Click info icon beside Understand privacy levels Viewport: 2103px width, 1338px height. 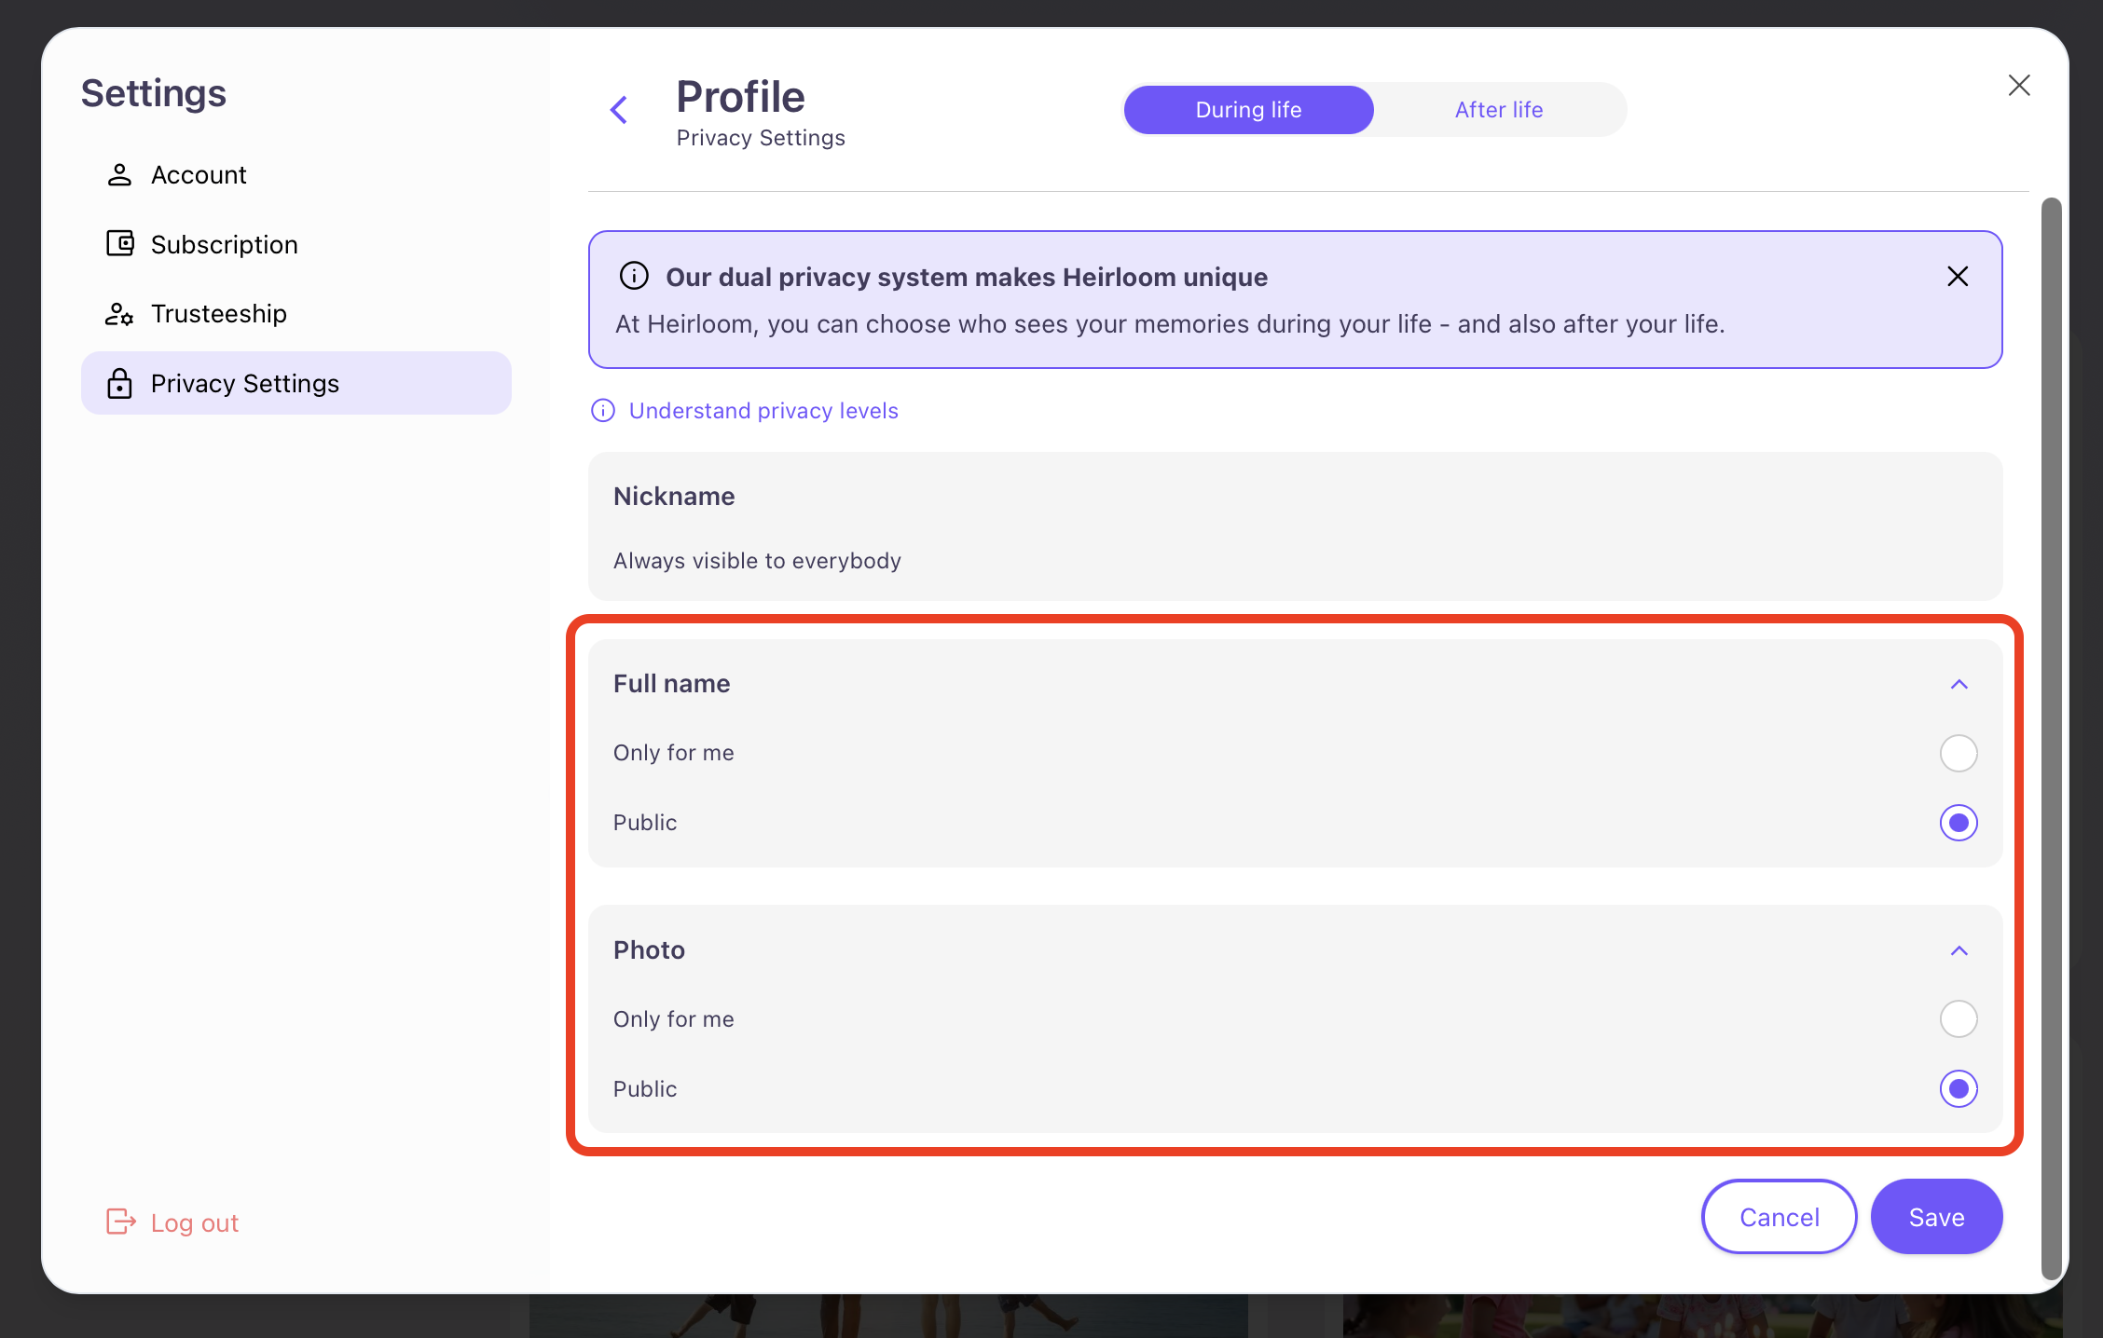point(603,411)
